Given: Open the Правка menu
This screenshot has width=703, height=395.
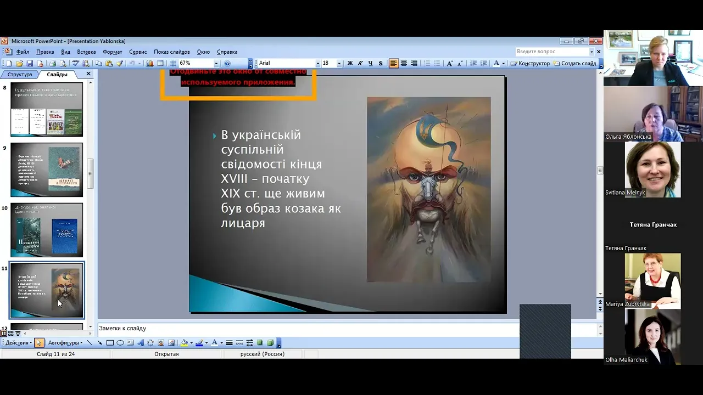Looking at the screenshot, I should tap(45, 52).
